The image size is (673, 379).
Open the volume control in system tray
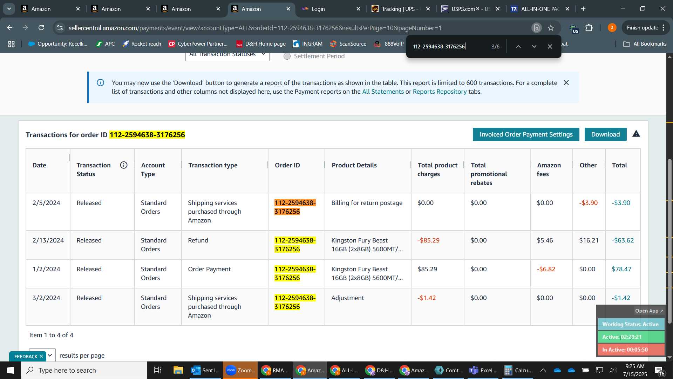tap(613, 370)
